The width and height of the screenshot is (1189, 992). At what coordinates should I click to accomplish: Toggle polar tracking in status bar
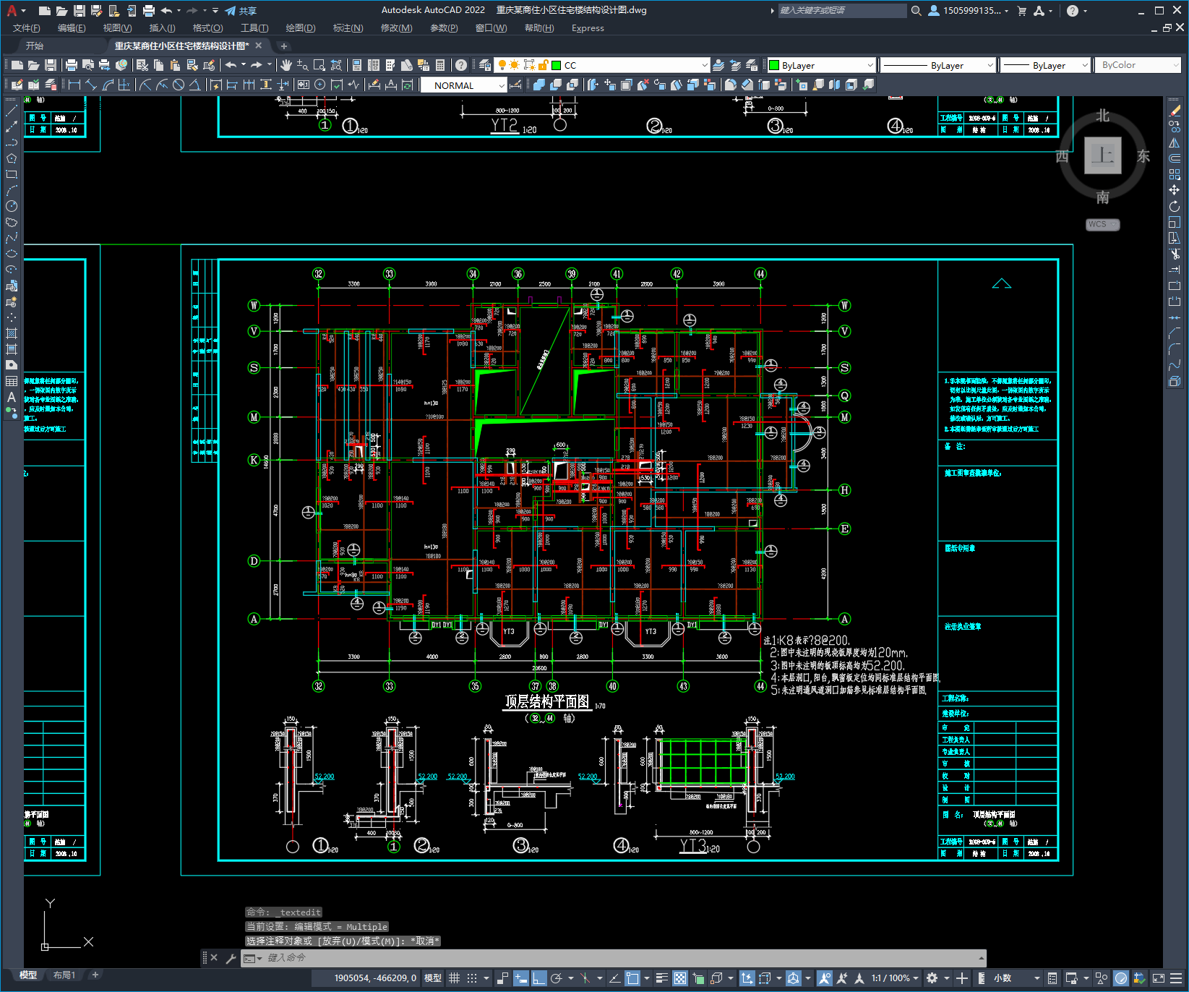click(x=556, y=978)
